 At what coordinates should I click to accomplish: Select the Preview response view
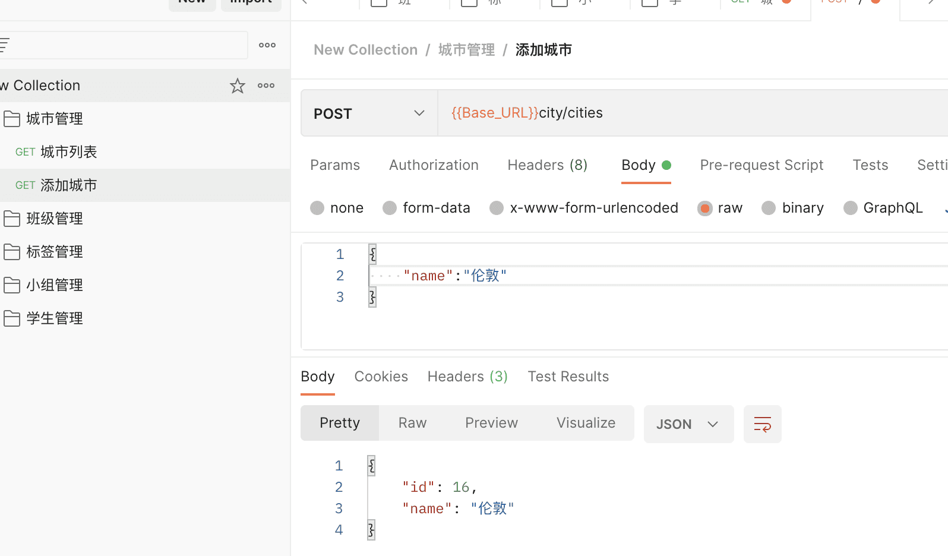491,423
